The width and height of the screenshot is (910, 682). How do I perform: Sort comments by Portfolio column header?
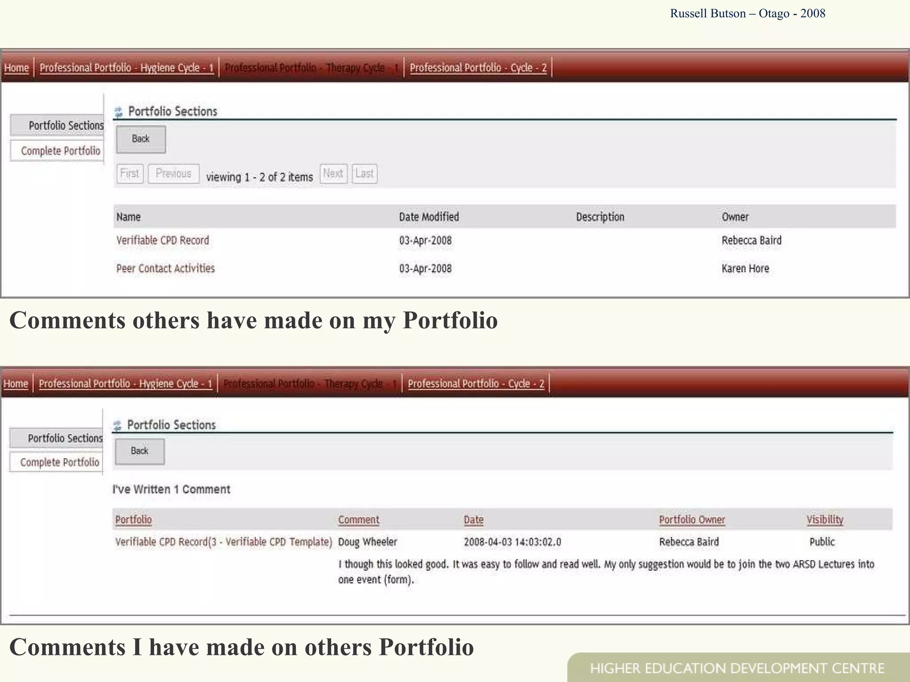point(133,520)
